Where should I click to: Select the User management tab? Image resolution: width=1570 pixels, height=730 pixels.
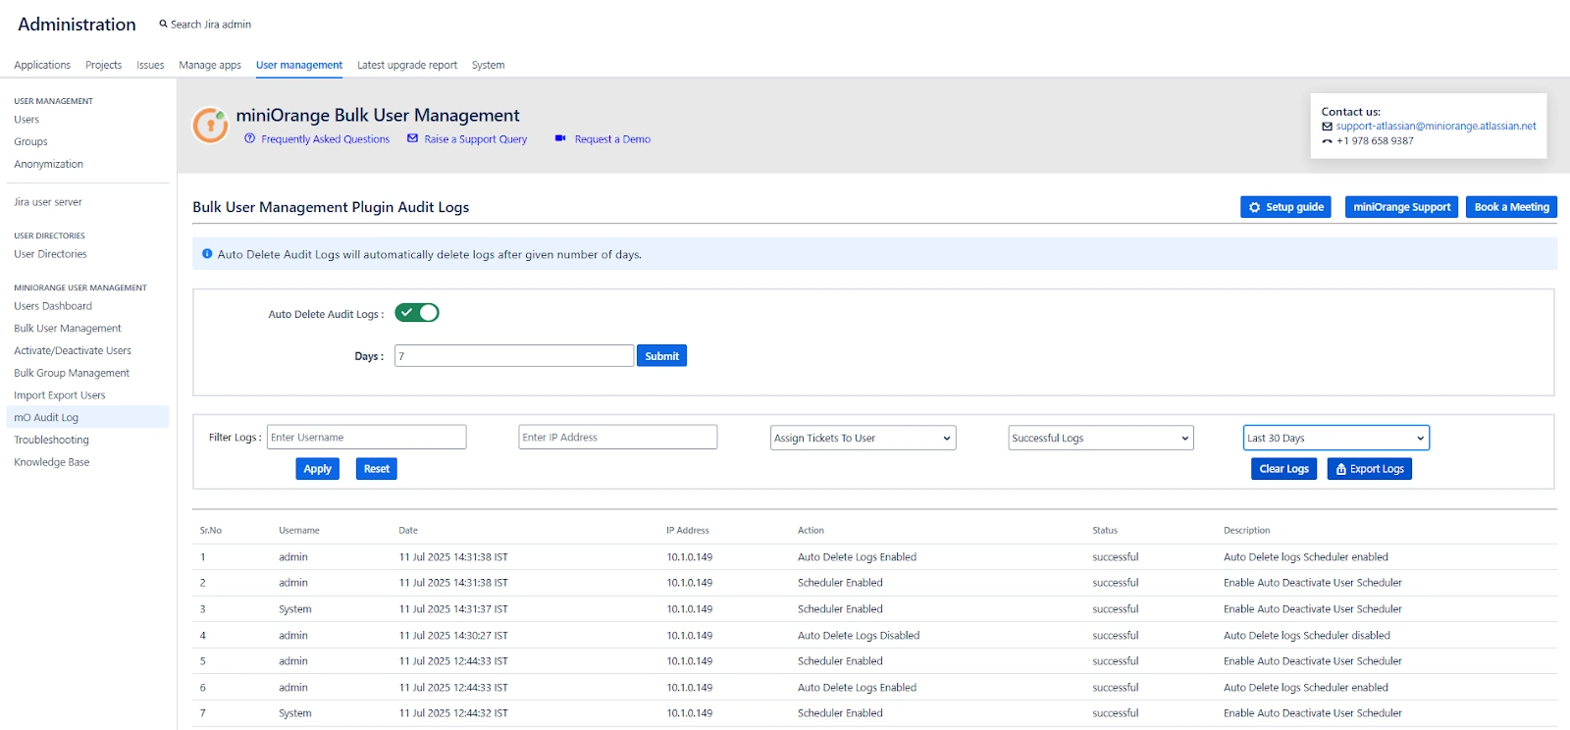click(299, 65)
